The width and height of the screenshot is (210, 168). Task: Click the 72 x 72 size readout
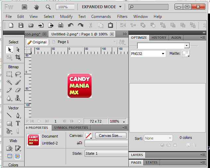tap(96, 121)
